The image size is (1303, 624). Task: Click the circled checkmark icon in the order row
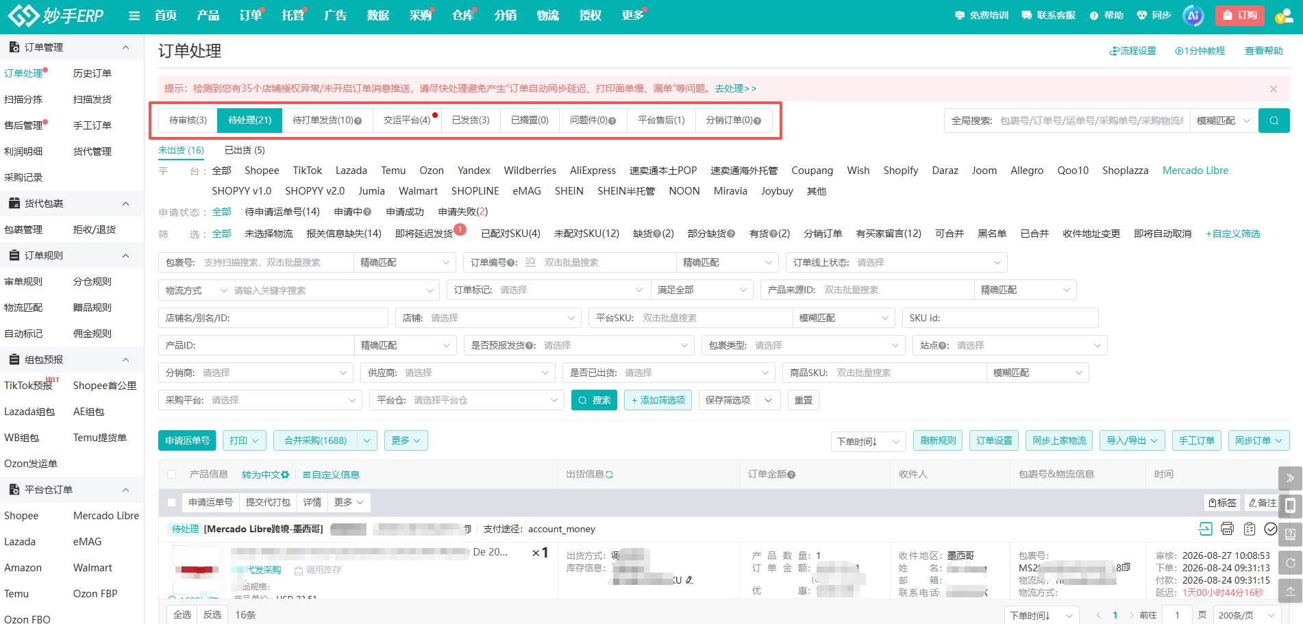click(x=1271, y=529)
